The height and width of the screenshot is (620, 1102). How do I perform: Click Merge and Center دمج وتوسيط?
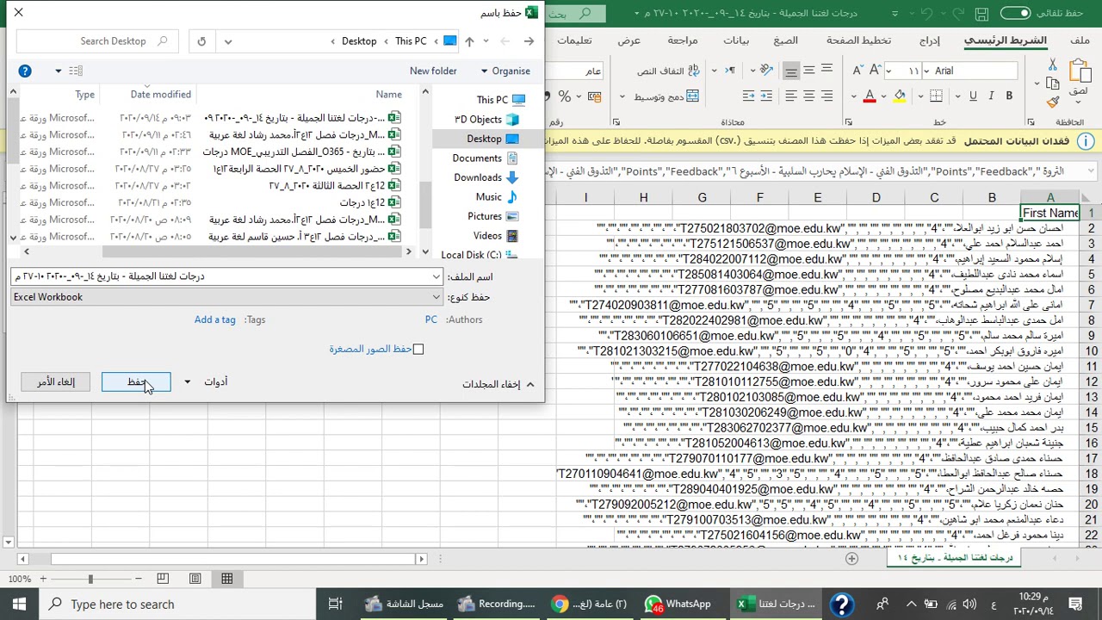(x=667, y=96)
